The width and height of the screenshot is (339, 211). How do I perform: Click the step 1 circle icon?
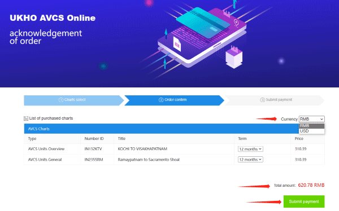[x=61, y=100]
